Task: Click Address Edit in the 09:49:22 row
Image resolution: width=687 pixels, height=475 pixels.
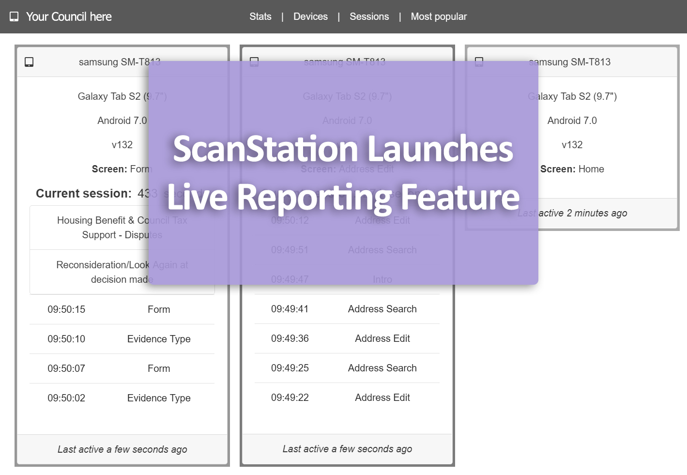Action: point(382,398)
